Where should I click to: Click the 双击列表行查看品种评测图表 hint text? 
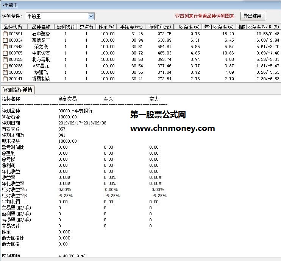click(205, 16)
